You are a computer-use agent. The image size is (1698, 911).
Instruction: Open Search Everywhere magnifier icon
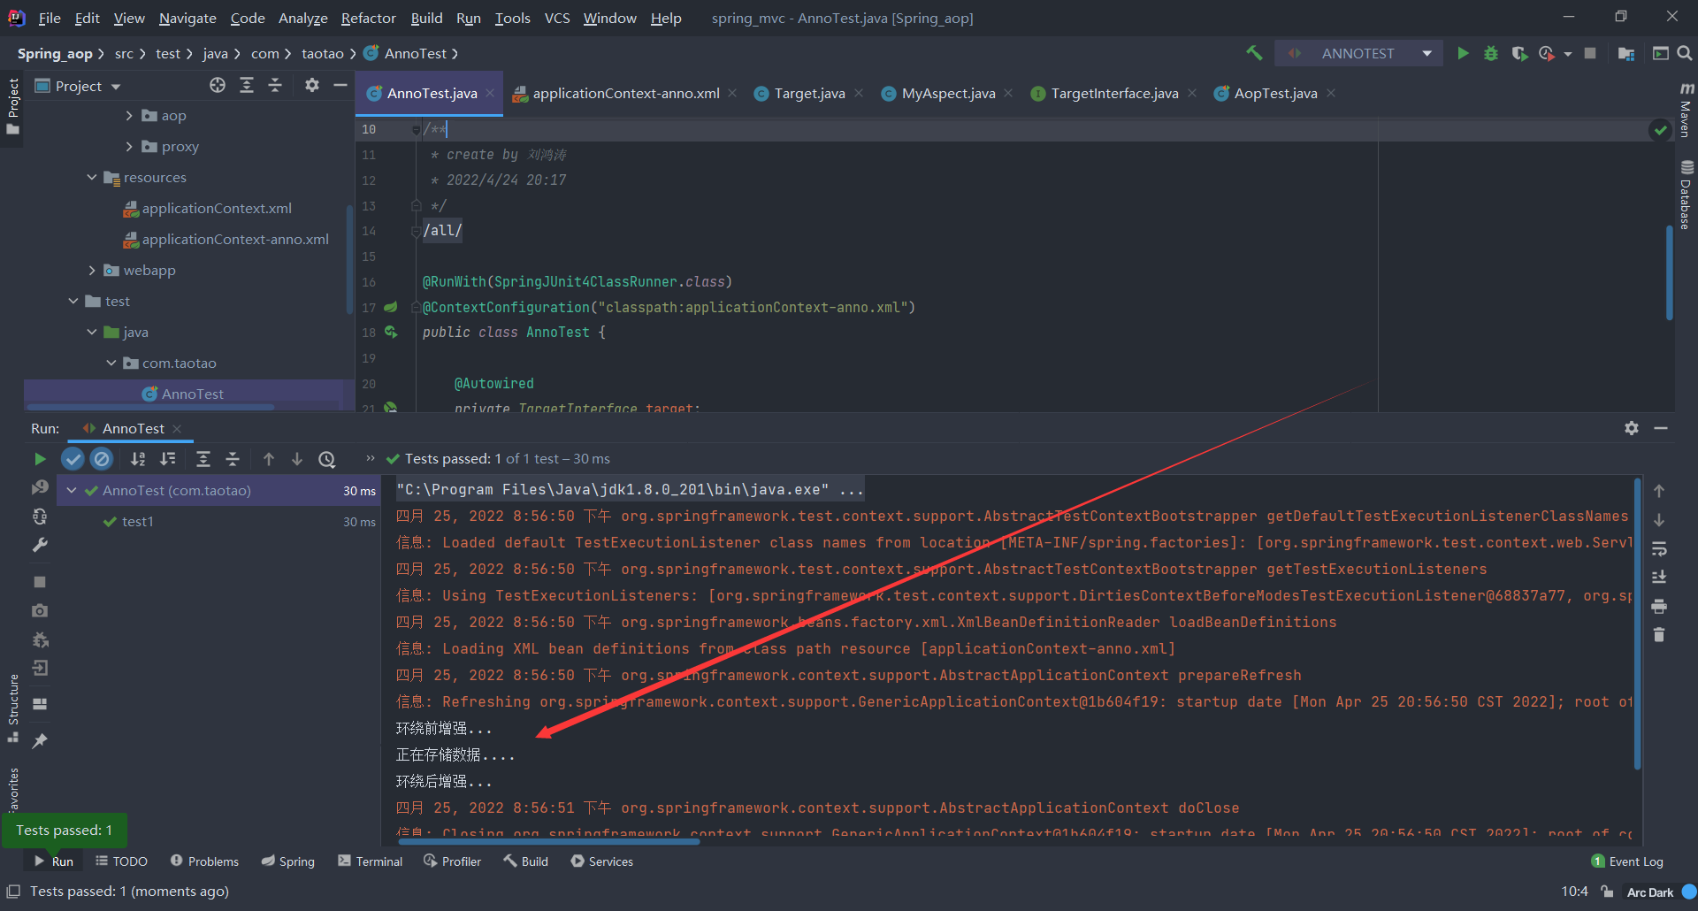pyautogui.click(x=1685, y=53)
